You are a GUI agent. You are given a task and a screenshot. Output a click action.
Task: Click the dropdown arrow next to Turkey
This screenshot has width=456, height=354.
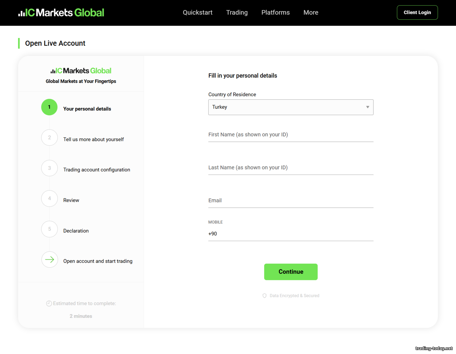click(x=368, y=107)
